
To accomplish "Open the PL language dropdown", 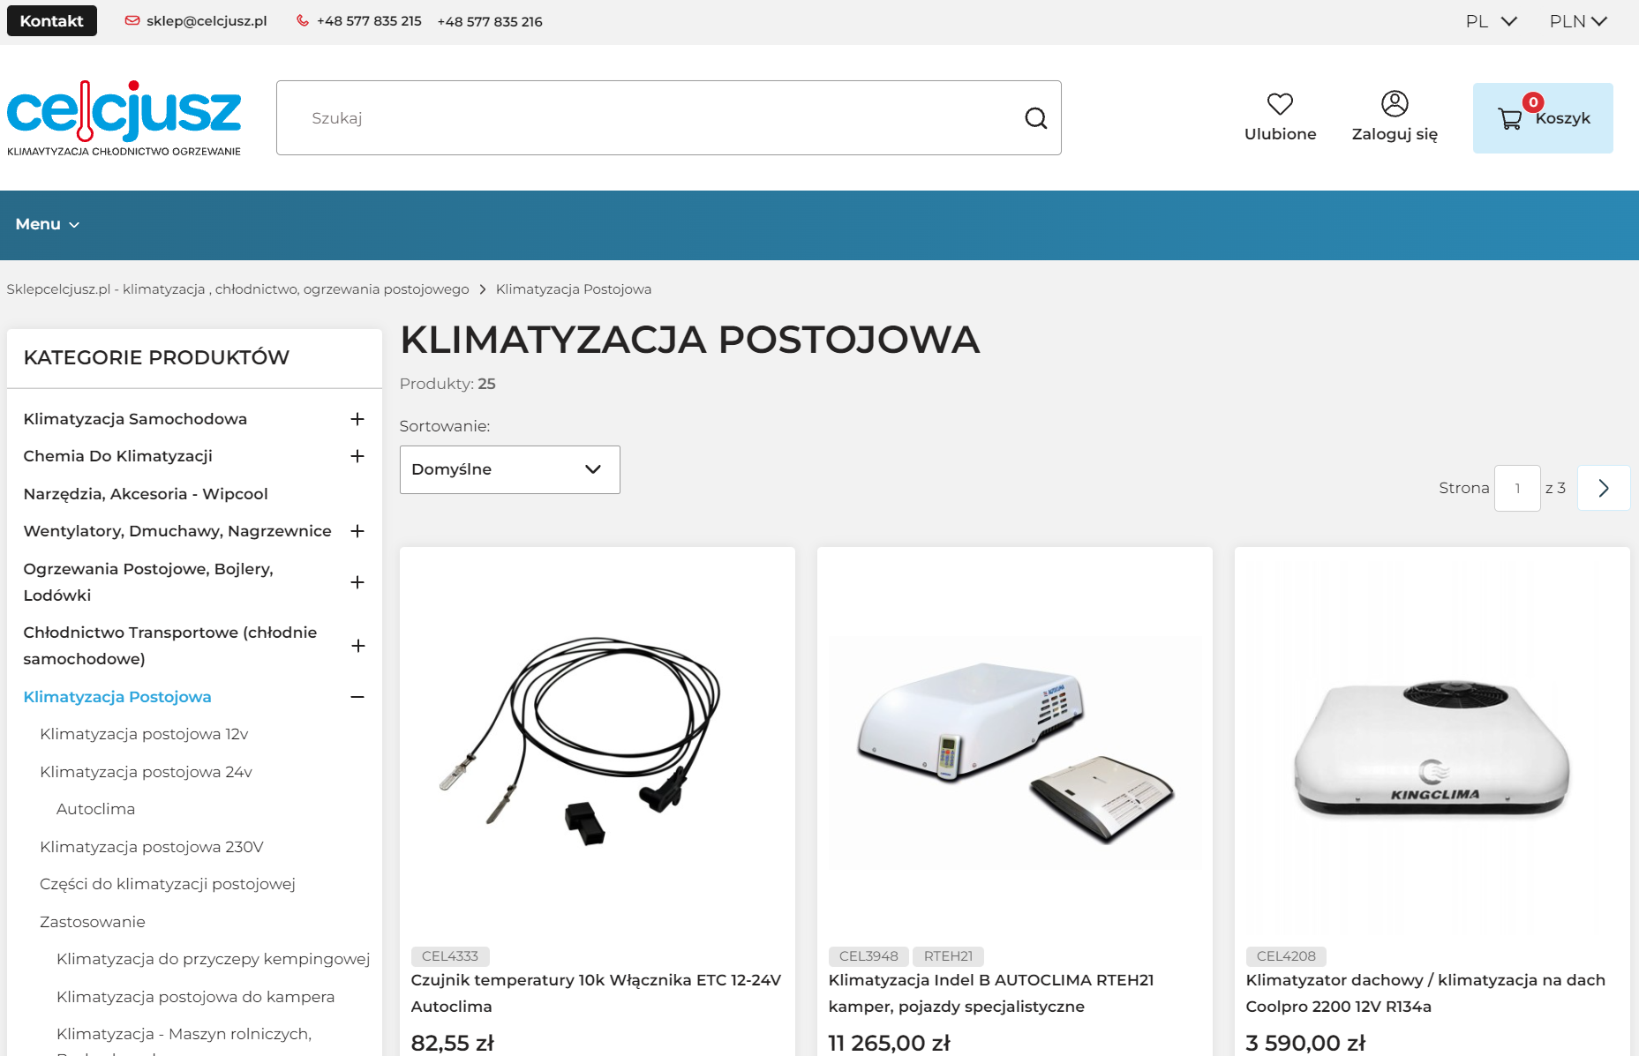I will pos(1490,20).
